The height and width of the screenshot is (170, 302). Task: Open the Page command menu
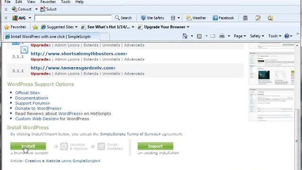tap(240, 36)
